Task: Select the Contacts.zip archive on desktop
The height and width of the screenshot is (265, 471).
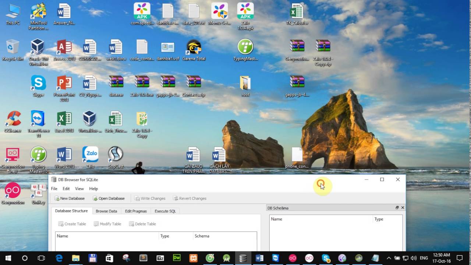Action: (x=194, y=86)
